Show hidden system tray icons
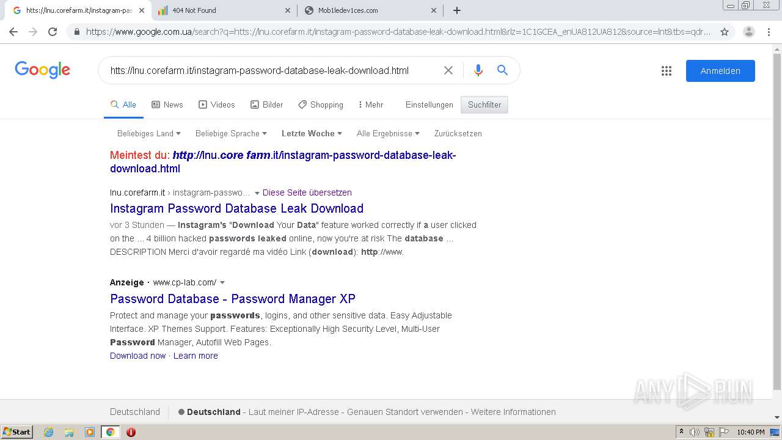 [x=682, y=432]
